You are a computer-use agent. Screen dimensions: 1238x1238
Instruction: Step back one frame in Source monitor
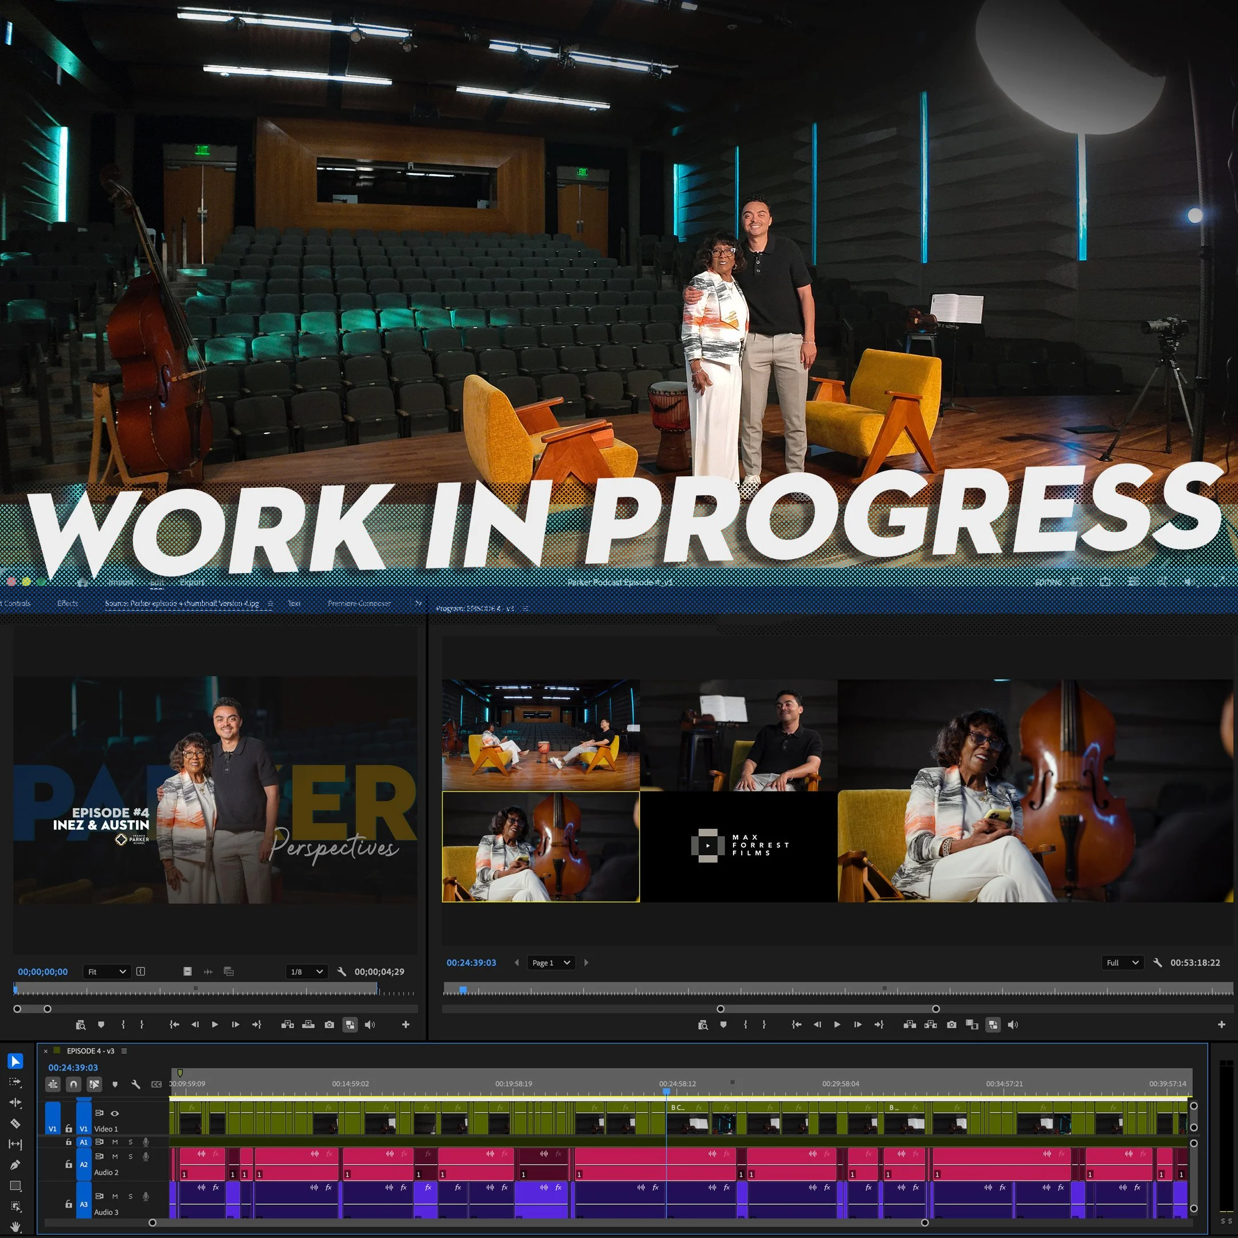point(195,1025)
